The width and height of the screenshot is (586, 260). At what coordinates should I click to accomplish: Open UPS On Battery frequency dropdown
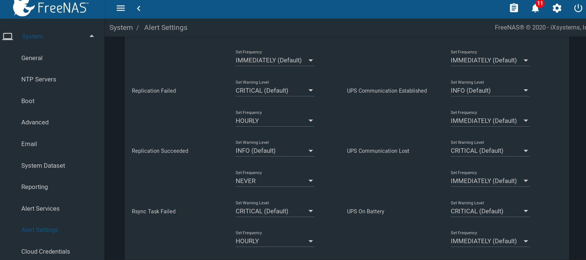coord(490,241)
